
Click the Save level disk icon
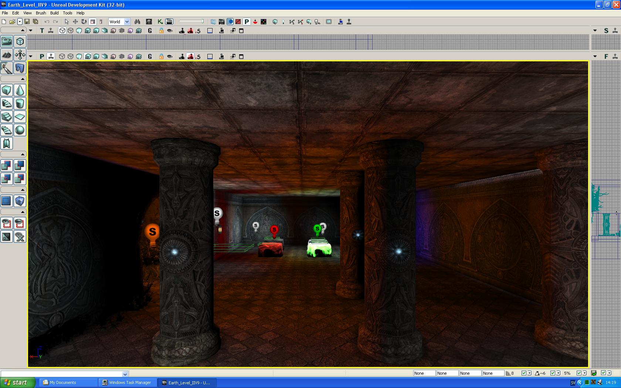click(x=27, y=22)
